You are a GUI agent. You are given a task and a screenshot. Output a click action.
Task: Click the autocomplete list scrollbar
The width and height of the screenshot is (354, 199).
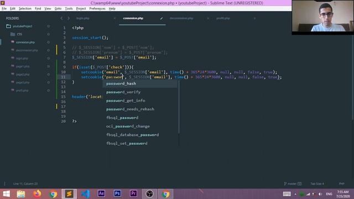pyautogui.click(x=179, y=107)
